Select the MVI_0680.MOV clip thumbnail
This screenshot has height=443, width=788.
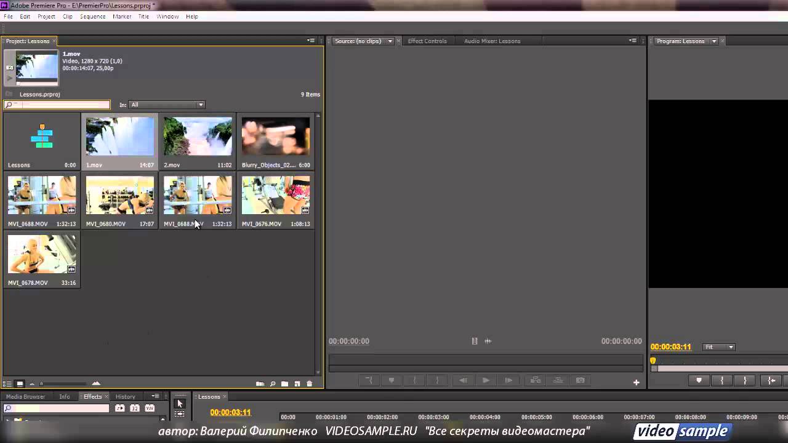pyautogui.click(x=120, y=196)
